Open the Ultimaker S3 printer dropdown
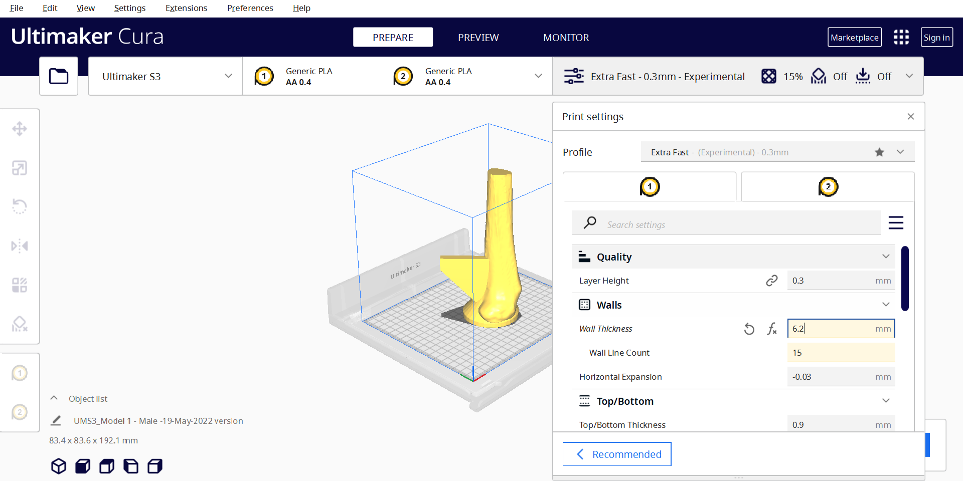Viewport: 963px width, 481px height. point(166,76)
